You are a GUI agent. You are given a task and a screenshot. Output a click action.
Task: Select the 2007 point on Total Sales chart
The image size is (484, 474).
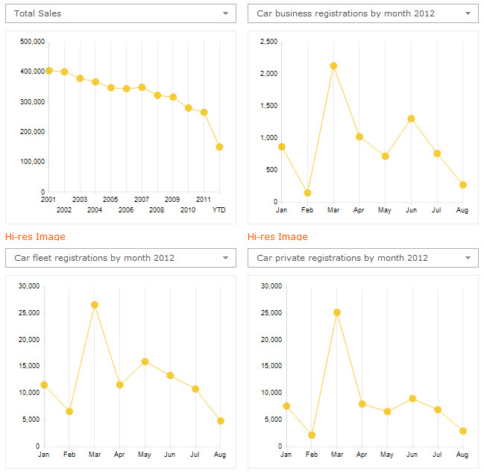point(142,87)
